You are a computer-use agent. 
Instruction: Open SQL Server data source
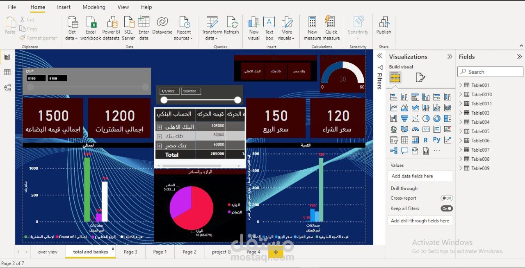[x=129, y=23]
